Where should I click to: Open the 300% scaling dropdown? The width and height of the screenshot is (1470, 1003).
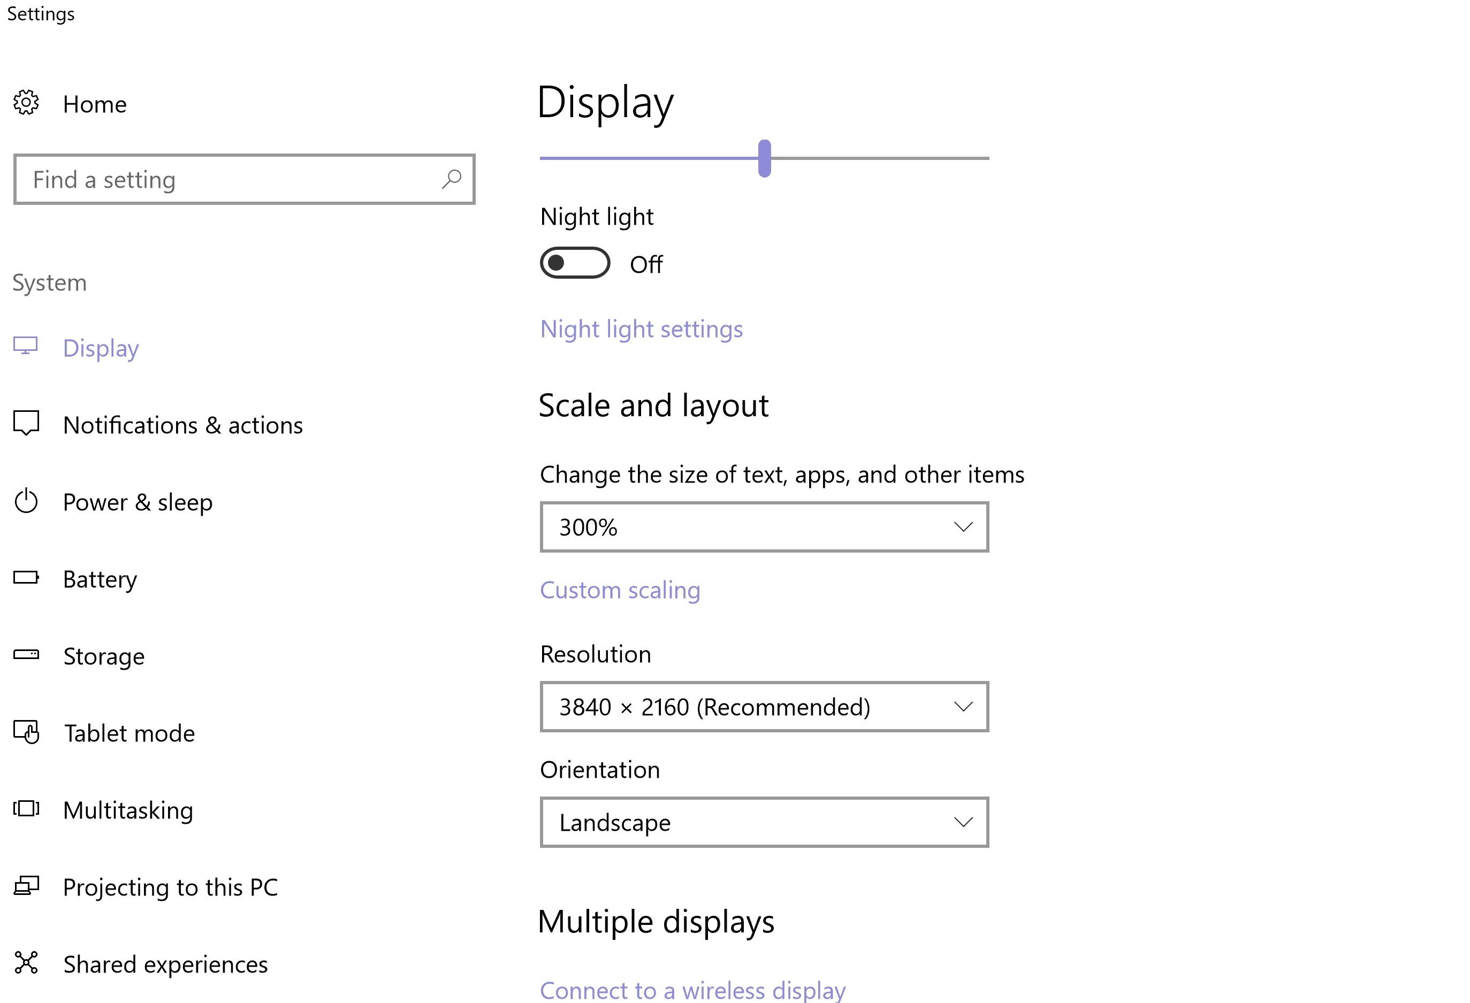click(x=764, y=527)
